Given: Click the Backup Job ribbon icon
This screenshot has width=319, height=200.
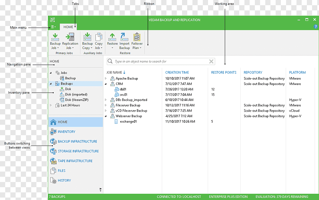Looking at the screenshot, I should [55, 41].
